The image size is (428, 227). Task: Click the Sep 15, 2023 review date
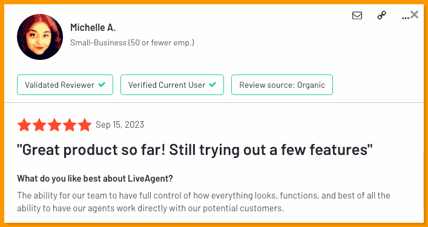(x=120, y=125)
